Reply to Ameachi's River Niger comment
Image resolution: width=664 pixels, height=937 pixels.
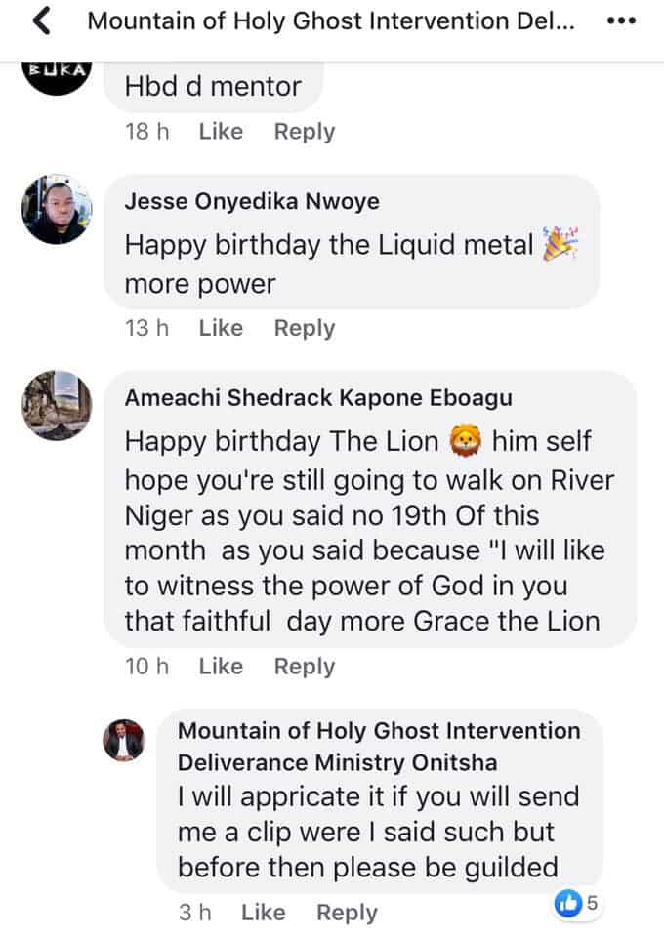[x=304, y=667]
